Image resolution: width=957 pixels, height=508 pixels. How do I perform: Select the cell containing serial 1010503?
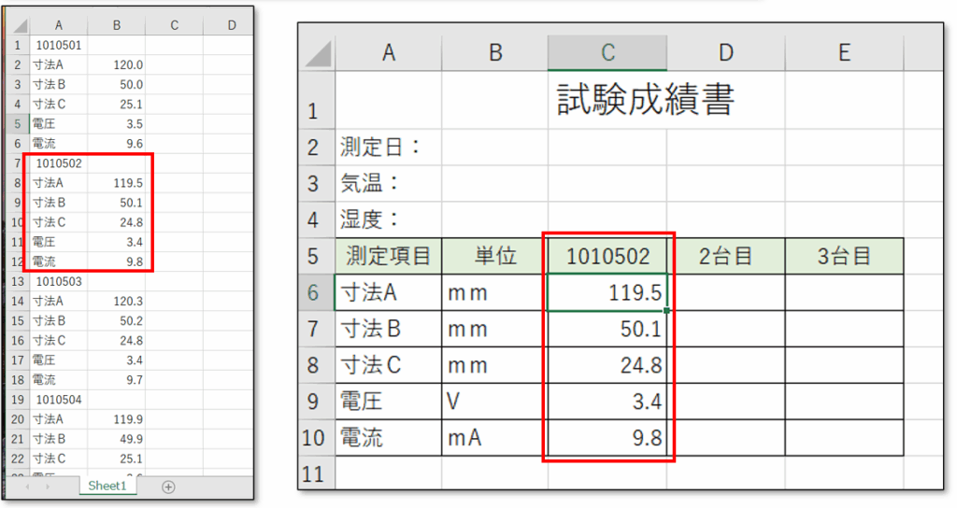coord(58,281)
